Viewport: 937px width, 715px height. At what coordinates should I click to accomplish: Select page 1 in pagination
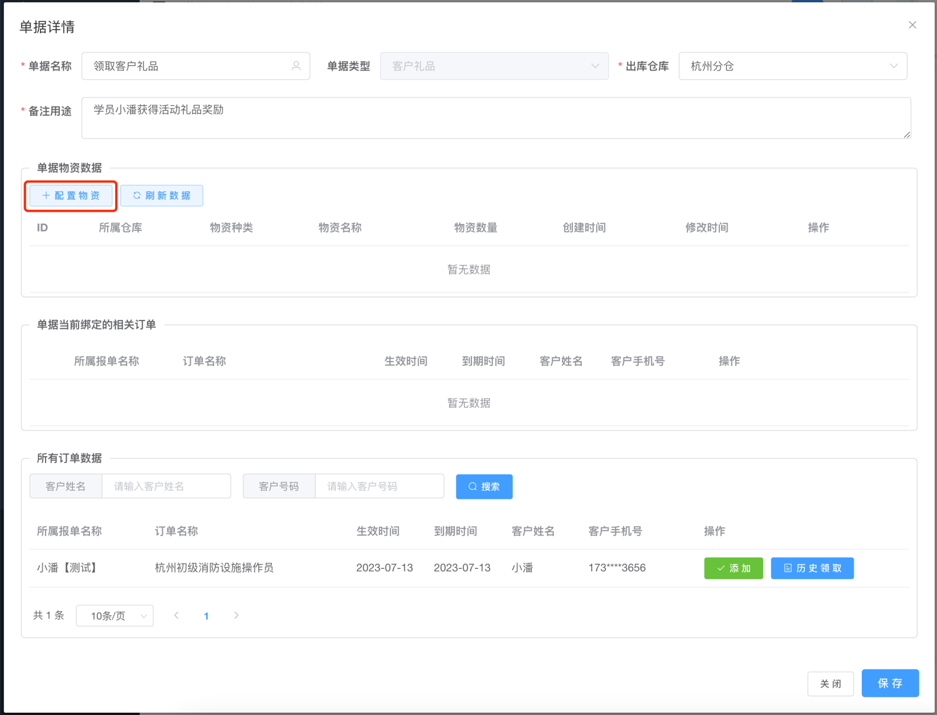(x=206, y=616)
